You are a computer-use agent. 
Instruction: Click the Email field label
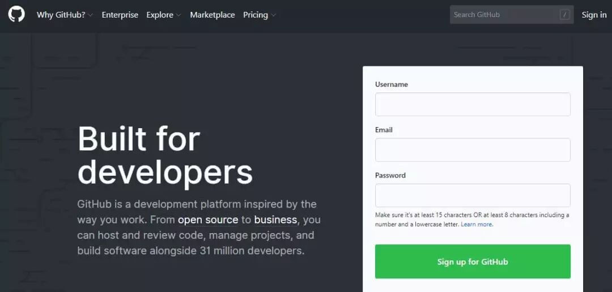coord(384,130)
